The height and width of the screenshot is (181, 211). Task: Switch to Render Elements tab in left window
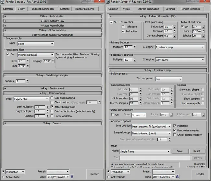click(x=85, y=9)
